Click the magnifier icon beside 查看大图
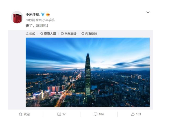This screenshot has height=120, width=174. (x=41, y=34)
